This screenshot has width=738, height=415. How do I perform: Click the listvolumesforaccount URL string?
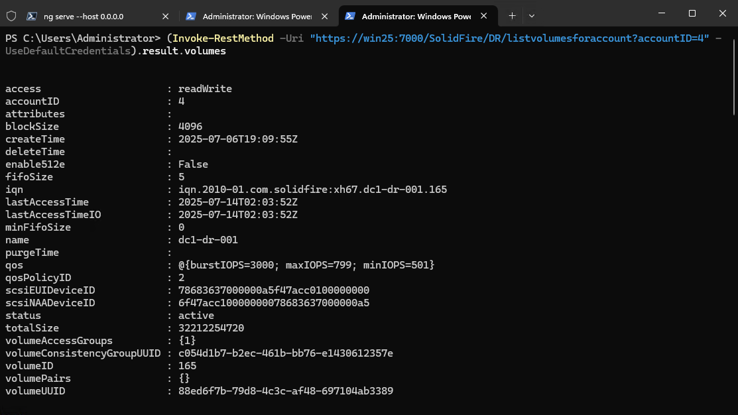click(509, 38)
